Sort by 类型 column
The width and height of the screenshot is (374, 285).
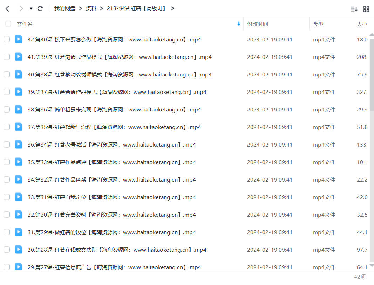click(x=318, y=24)
